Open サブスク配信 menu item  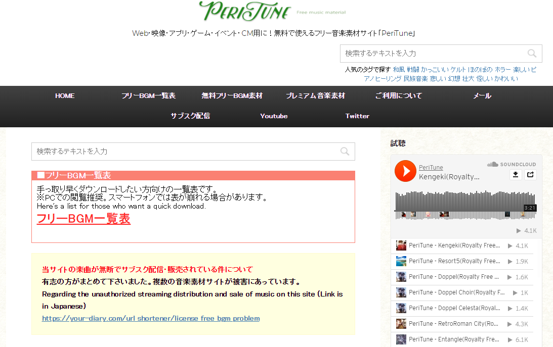[x=190, y=116]
